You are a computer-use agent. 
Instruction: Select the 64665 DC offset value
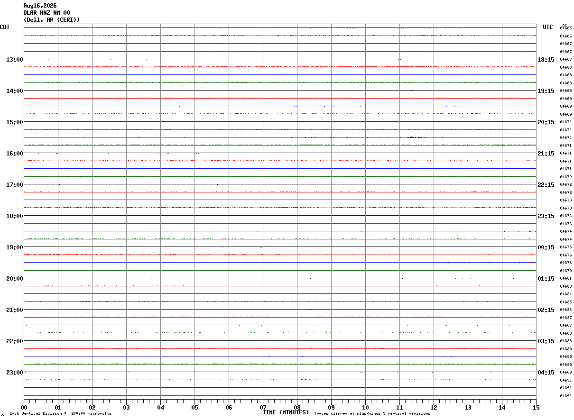point(565,28)
